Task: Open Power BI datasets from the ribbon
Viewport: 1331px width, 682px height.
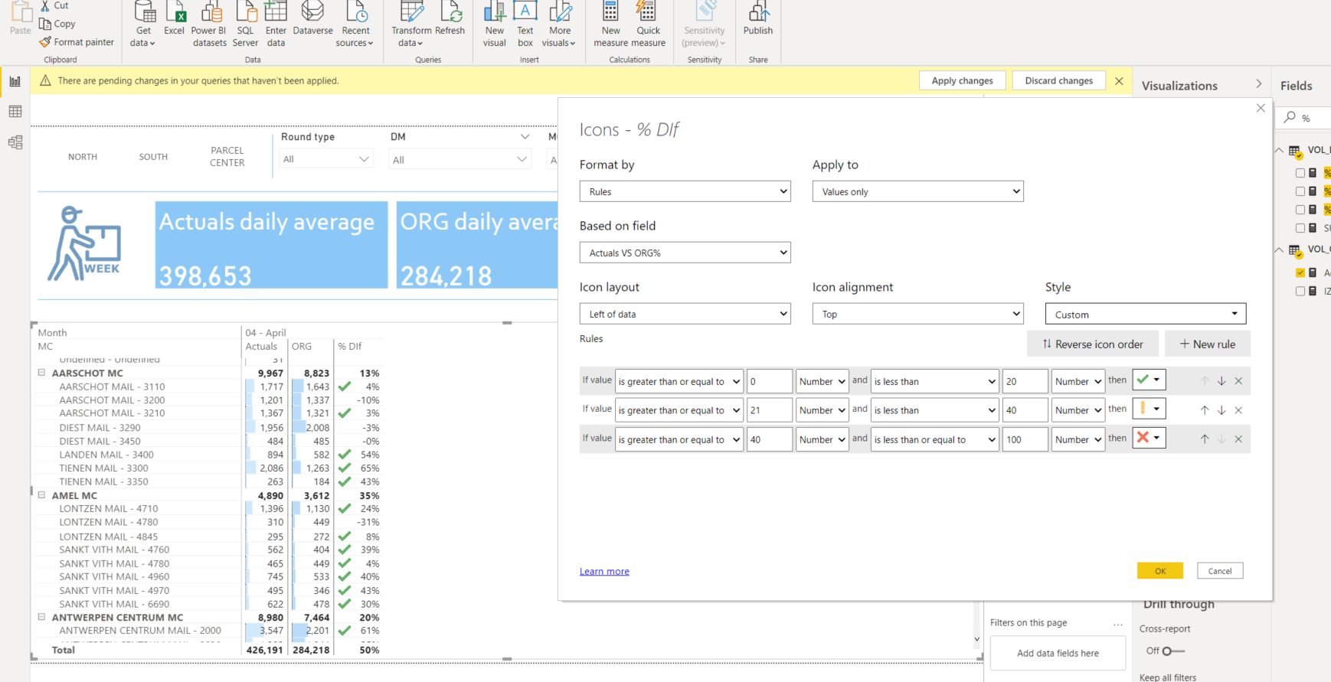Action: point(209,24)
